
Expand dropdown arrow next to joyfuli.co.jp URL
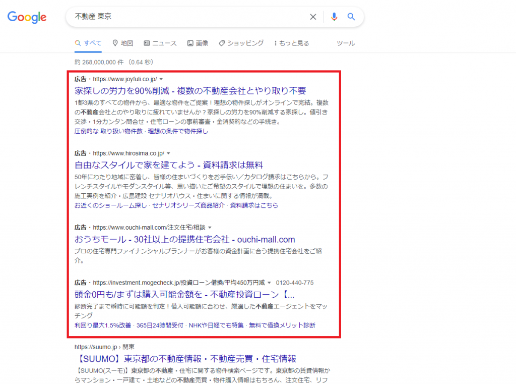161,79
